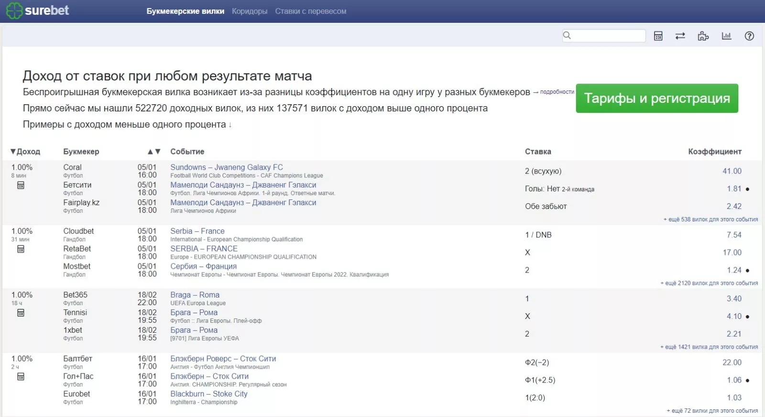Focus the search input field
This screenshot has width=765, height=417.
point(608,36)
